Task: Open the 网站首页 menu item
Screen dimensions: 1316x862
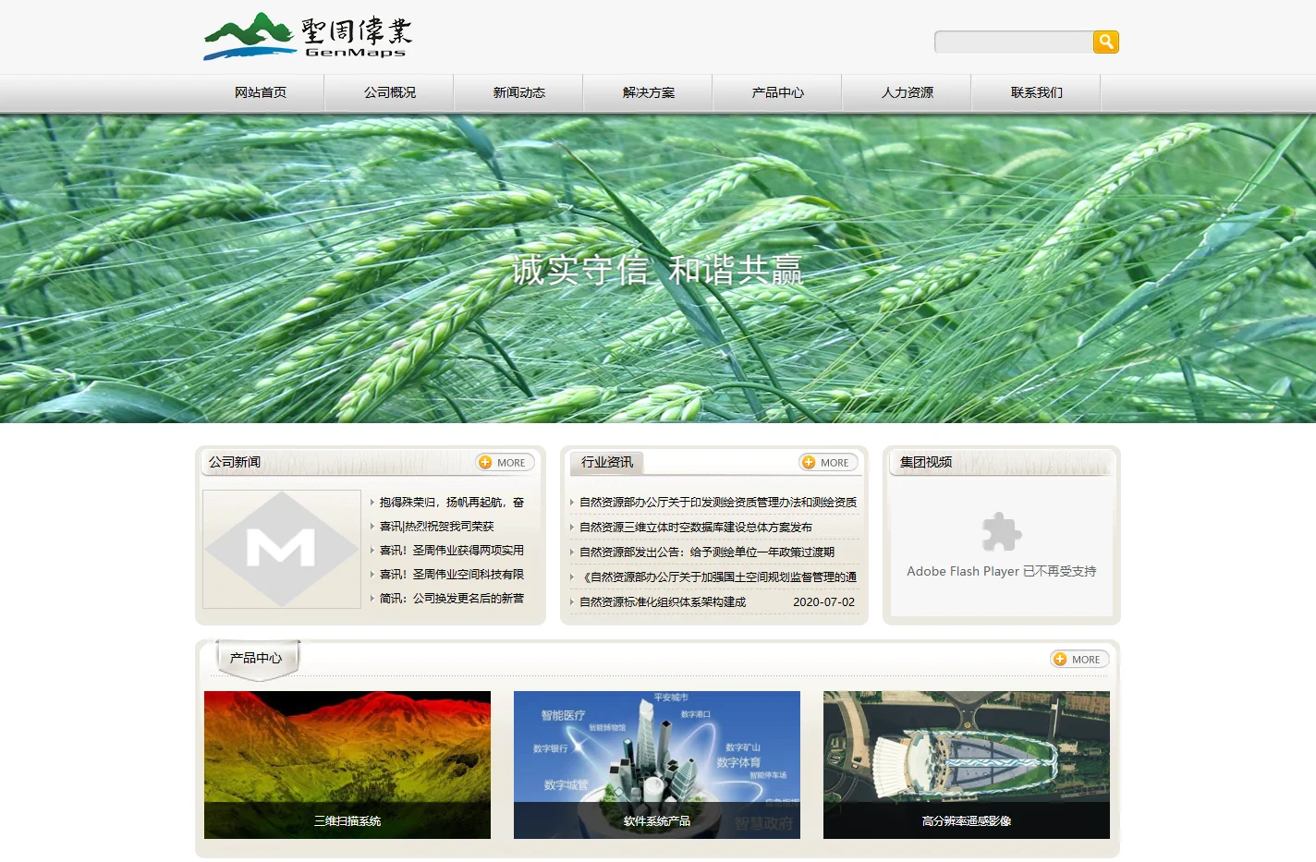Action: (x=261, y=92)
